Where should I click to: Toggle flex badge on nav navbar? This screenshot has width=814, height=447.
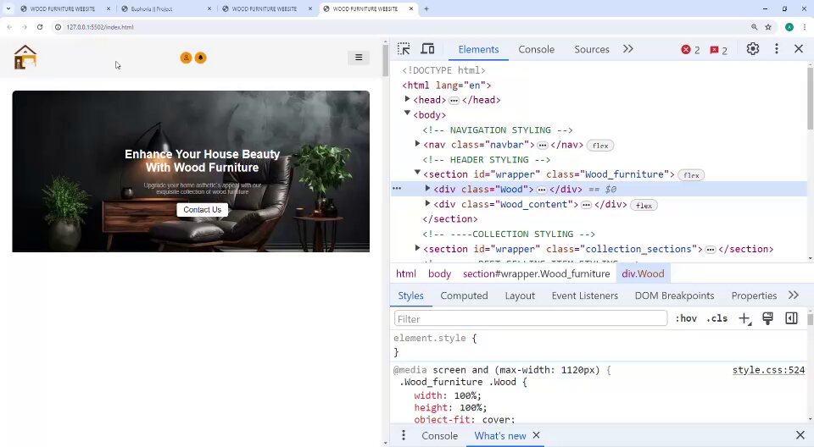point(600,146)
